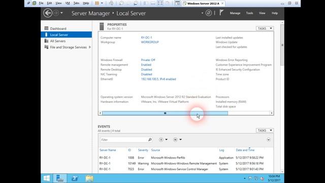Screen dimensions: 325x183
Task: Open the VMware Edit menu
Action: (x=49, y=3)
